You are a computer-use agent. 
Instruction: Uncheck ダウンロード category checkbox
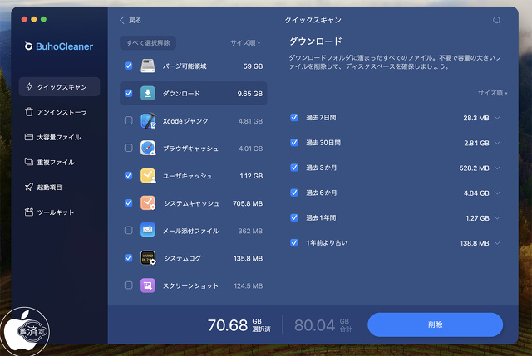pyautogui.click(x=128, y=93)
